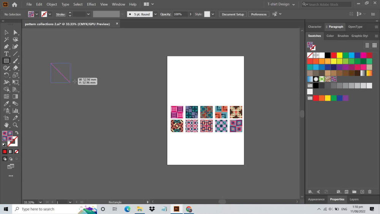Set paint mode to Color
Image resolution: width=380 pixels, height=214 pixels.
(5, 152)
